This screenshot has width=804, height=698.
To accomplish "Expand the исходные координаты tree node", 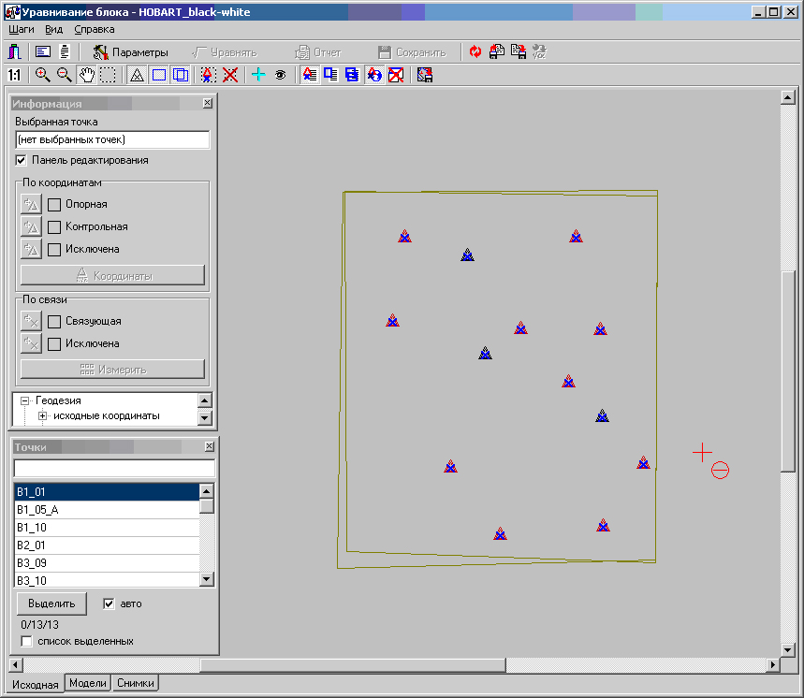I will [x=42, y=415].
